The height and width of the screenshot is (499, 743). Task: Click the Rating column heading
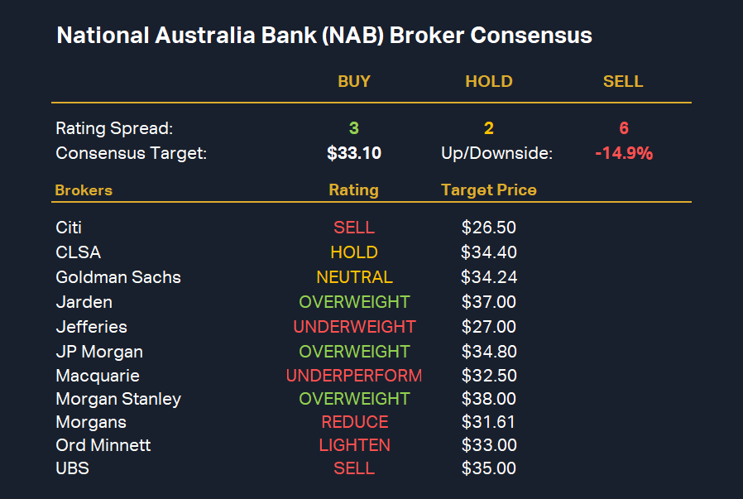(353, 190)
